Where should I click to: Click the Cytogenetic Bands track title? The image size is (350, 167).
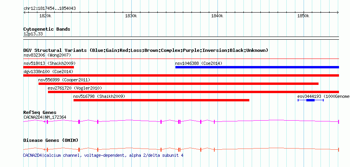pos(47,29)
